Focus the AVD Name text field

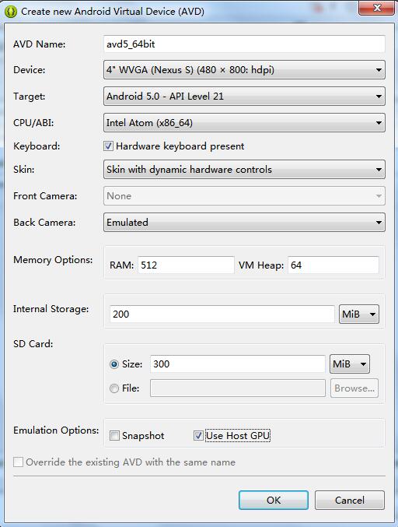pyautogui.click(x=244, y=44)
